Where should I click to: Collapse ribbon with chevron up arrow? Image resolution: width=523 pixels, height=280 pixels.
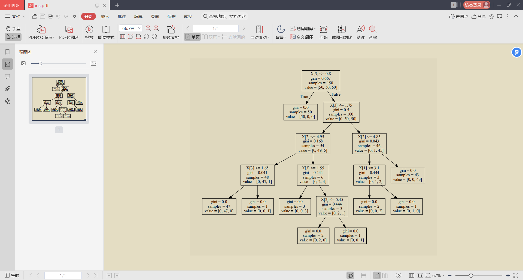pos(516,16)
